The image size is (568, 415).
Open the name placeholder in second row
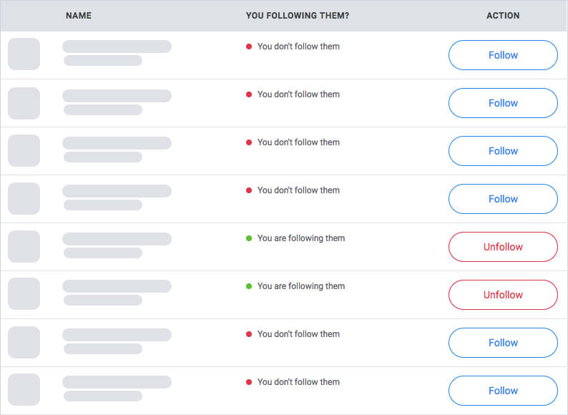(x=117, y=95)
